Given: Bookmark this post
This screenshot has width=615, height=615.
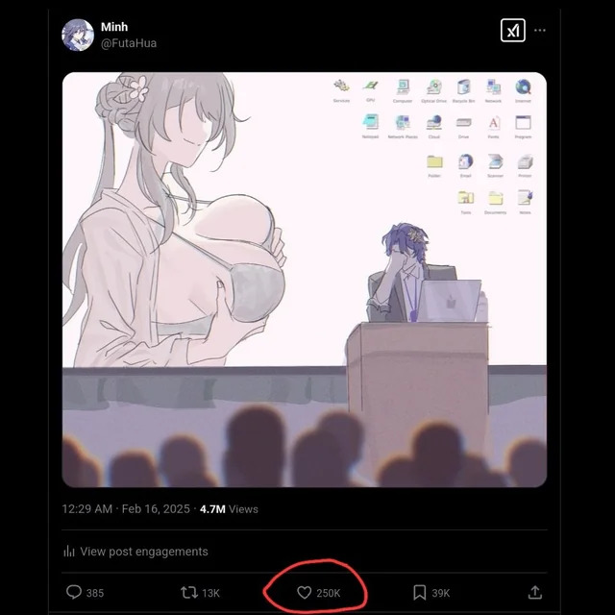Looking at the screenshot, I should tap(419, 592).
